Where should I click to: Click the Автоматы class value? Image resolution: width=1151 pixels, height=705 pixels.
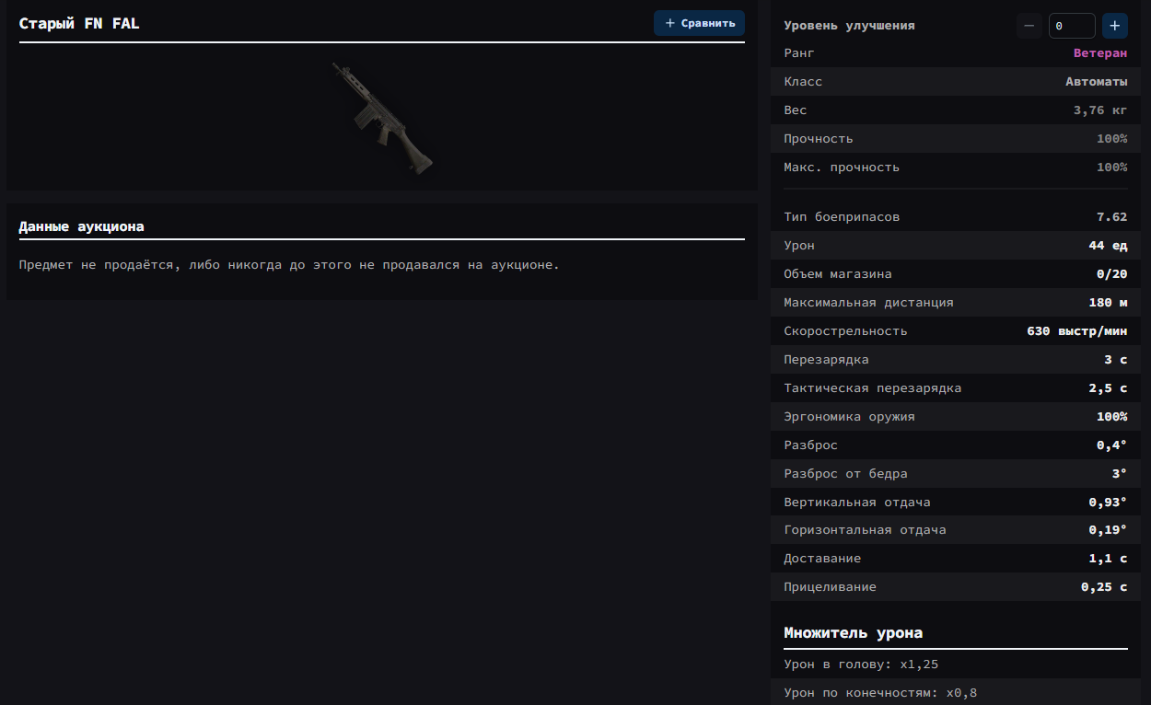point(1096,82)
